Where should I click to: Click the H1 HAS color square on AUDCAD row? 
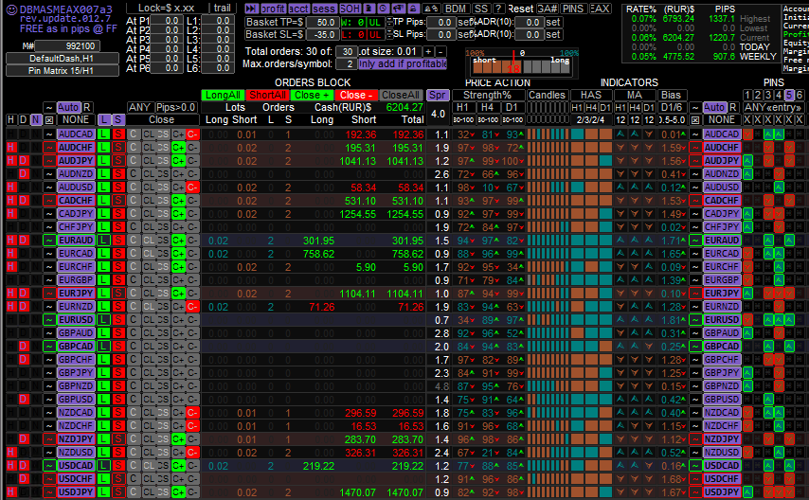pyautogui.click(x=577, y=134)
